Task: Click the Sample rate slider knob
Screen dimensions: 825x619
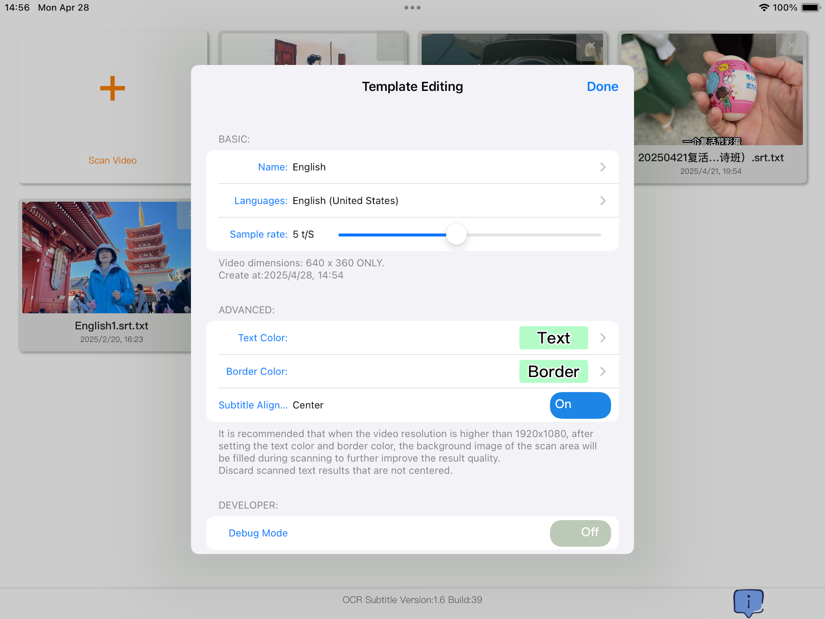Action: pos(456,235)
